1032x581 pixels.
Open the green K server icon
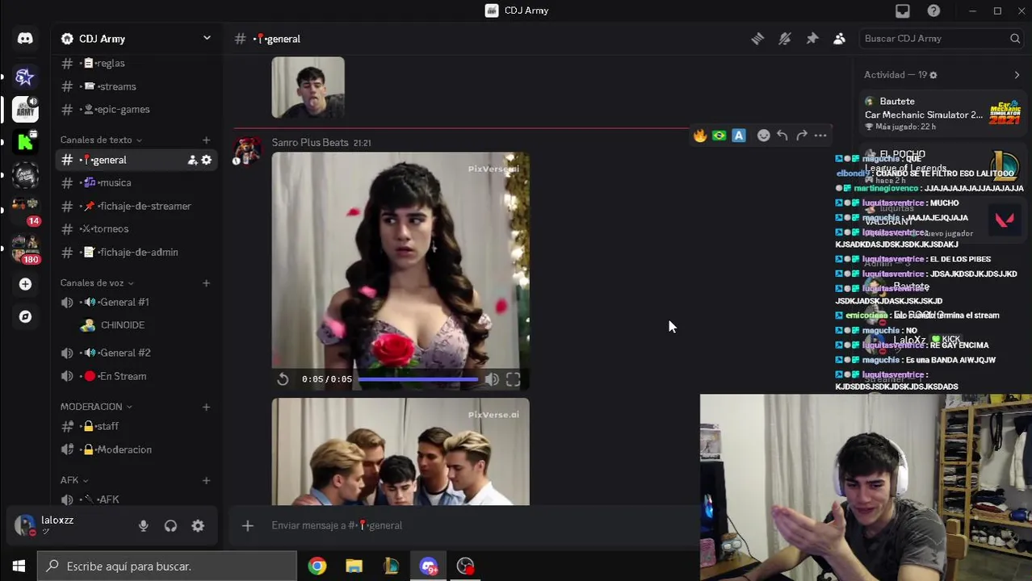(25, 142)
